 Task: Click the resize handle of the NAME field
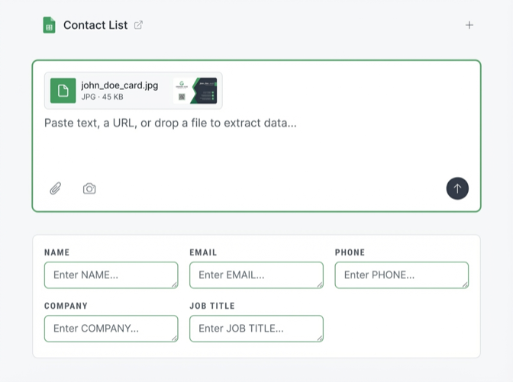(x=175, y=285)
